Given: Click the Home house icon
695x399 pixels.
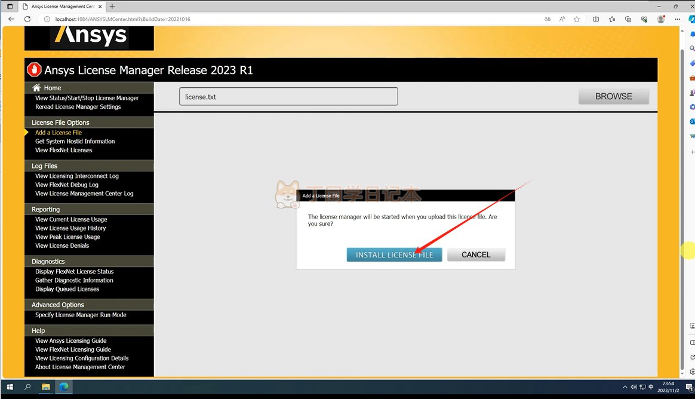Looking at the screenshot, I should coord(36,88).
